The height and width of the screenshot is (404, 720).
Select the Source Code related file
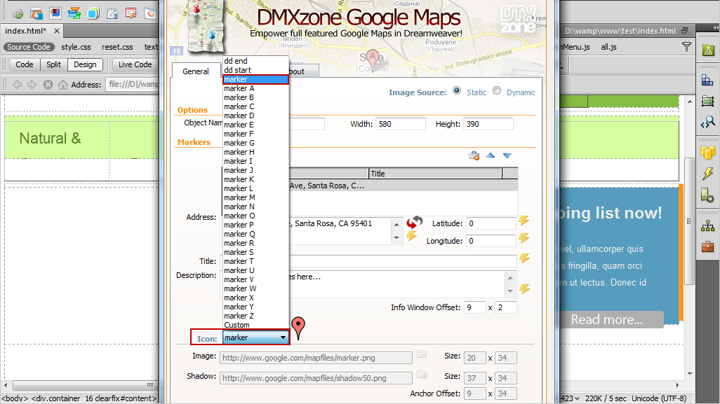click(29, 47)
